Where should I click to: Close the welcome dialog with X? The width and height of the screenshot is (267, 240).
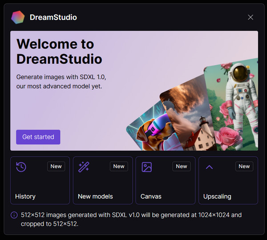[x=251, y=17]
